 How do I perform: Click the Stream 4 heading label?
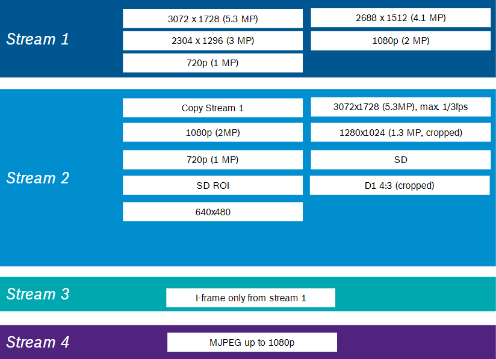[38, 342]
